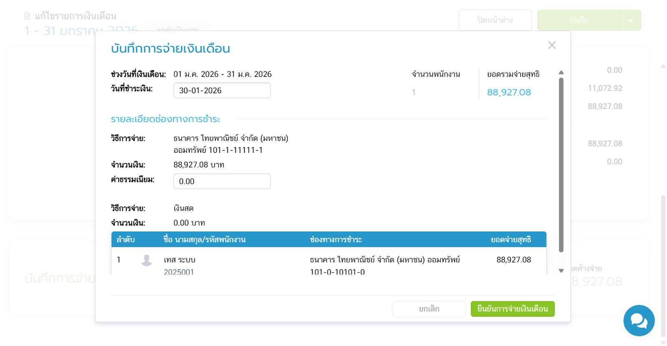Viewport: 667px width, 346px height.
Task: Open the payment date field 30-01-2026
Action: (x=222, y=90)
